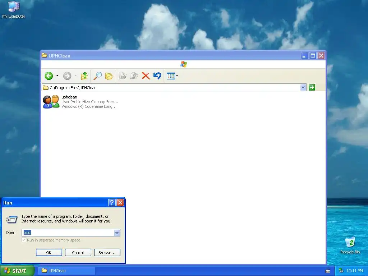The height and width of the screenshot is (276, 368).
Task: Go back using the green Back arrow
Action: tap(49, 76)
